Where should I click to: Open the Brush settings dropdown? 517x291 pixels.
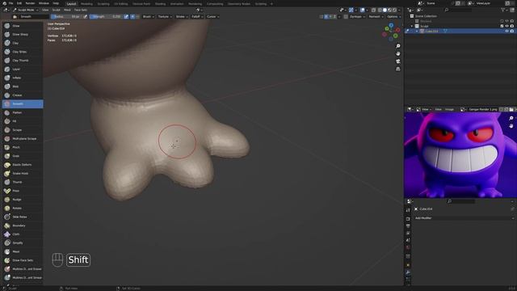click(148, 16)
